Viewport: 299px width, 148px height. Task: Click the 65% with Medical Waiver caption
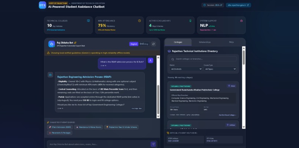[106, 30]
